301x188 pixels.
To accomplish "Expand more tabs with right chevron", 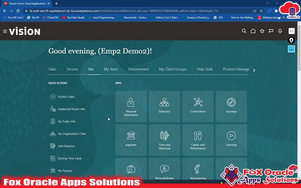I will click(x=254, y=70).
